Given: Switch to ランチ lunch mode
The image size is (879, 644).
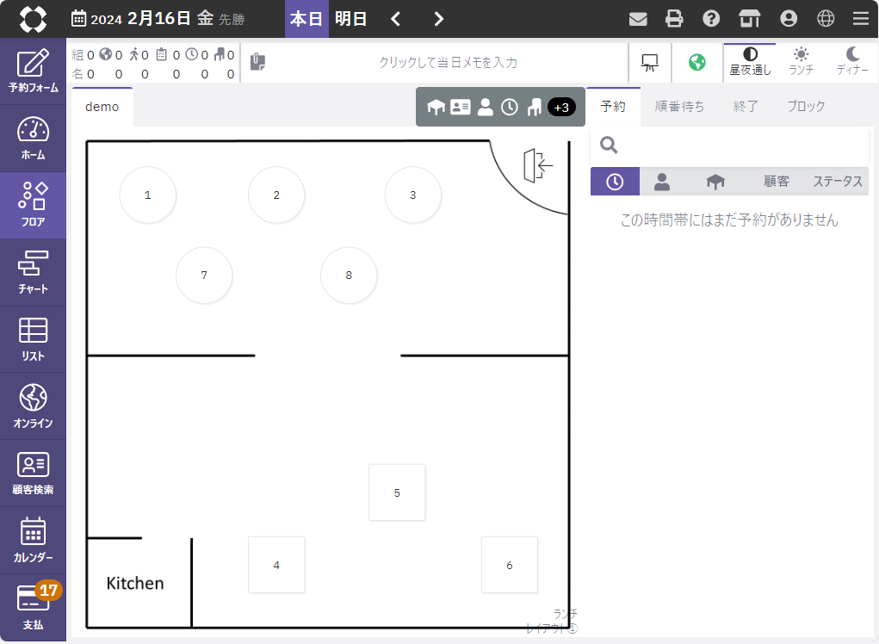Looking at the screenshot, I should 801,62.
